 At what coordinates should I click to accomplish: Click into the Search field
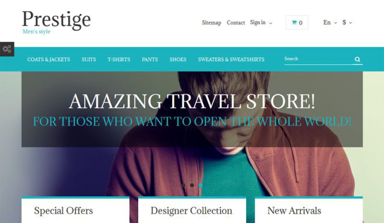(x=318, y=59)
